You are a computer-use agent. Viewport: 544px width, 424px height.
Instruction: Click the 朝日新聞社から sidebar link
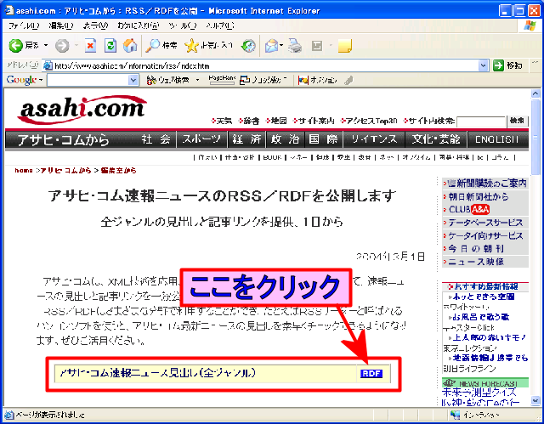[x=479, y=196]
